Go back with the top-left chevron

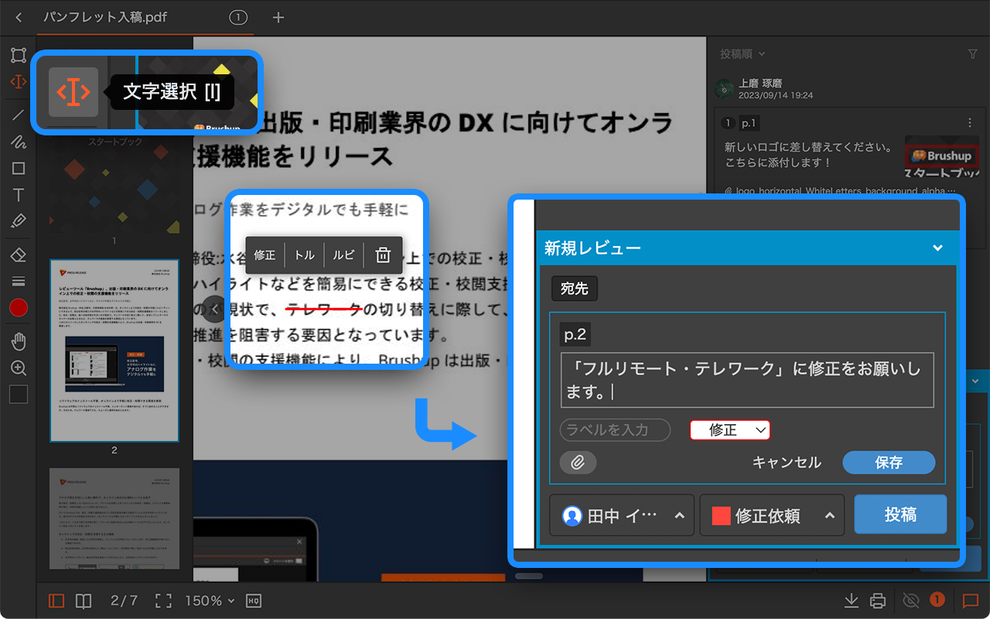[19, 17]
